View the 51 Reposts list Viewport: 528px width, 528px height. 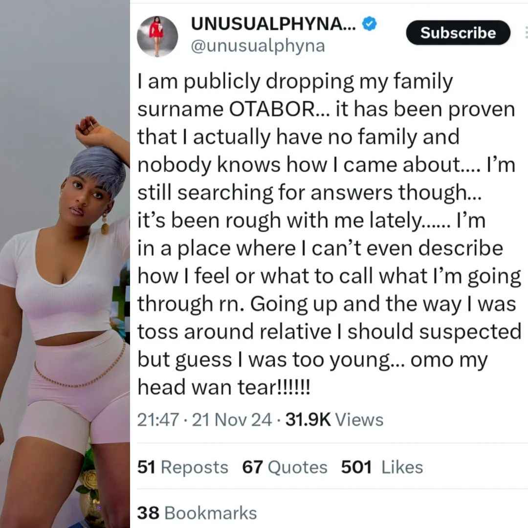pos(182,467)
